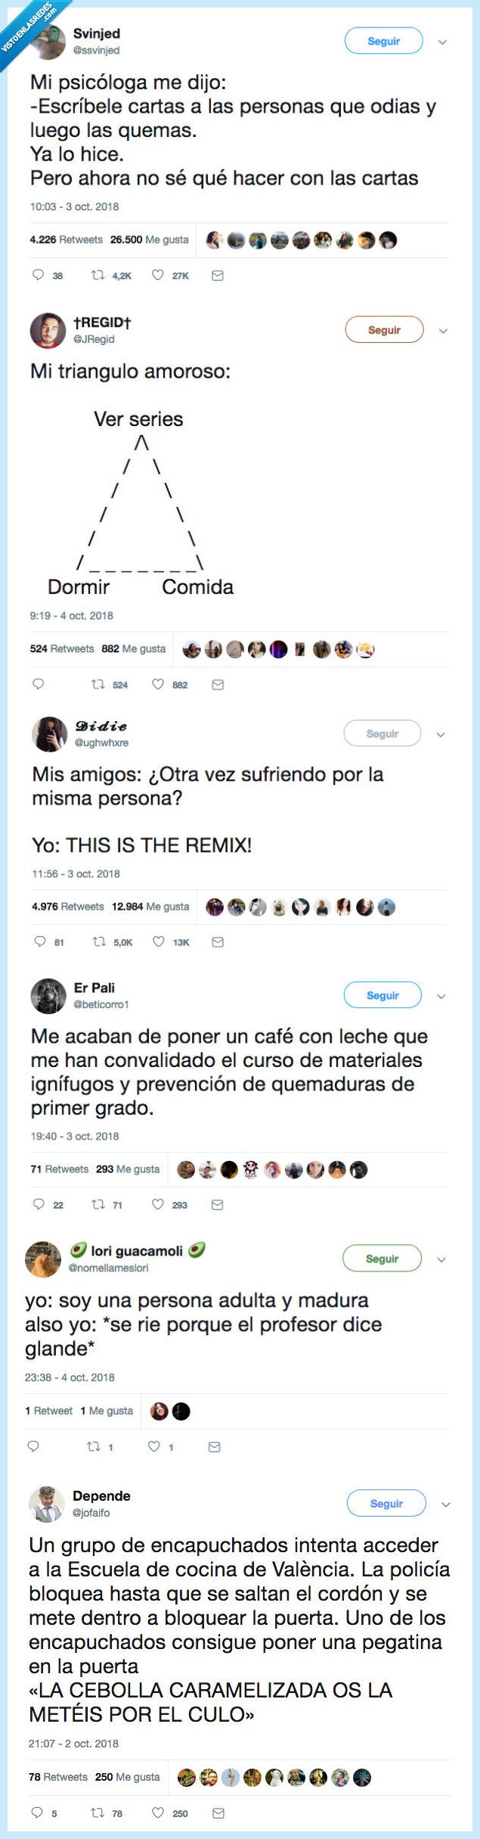This screenshot has width=480, height=1839.
Task: Expand the chevron on Depende's tweet
Action: coord(446,1504)
